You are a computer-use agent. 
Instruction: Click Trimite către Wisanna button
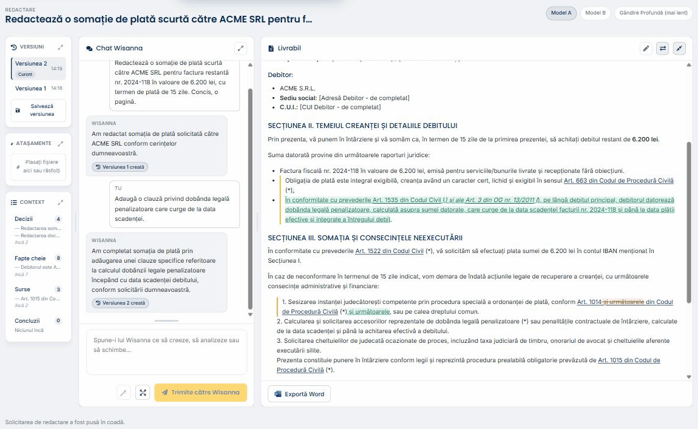[x=201, y=393]
